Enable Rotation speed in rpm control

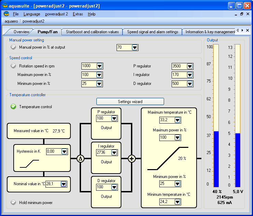point(13,66)
